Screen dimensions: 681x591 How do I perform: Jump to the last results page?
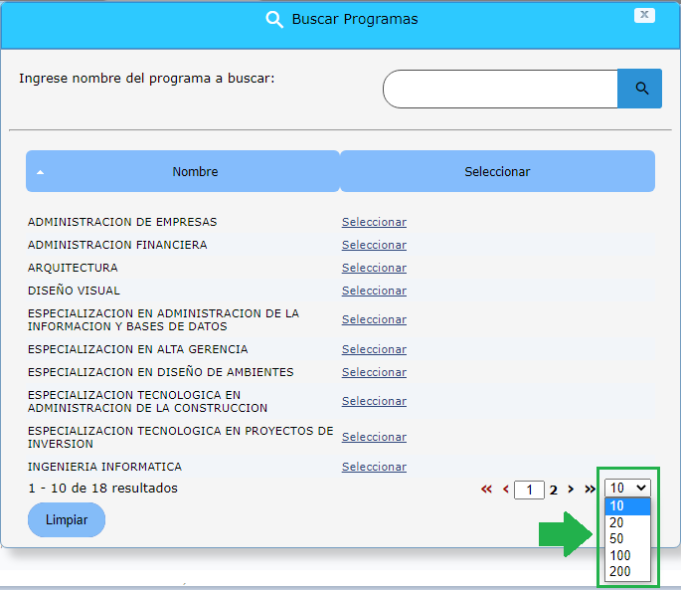click(x=590, y=490)
